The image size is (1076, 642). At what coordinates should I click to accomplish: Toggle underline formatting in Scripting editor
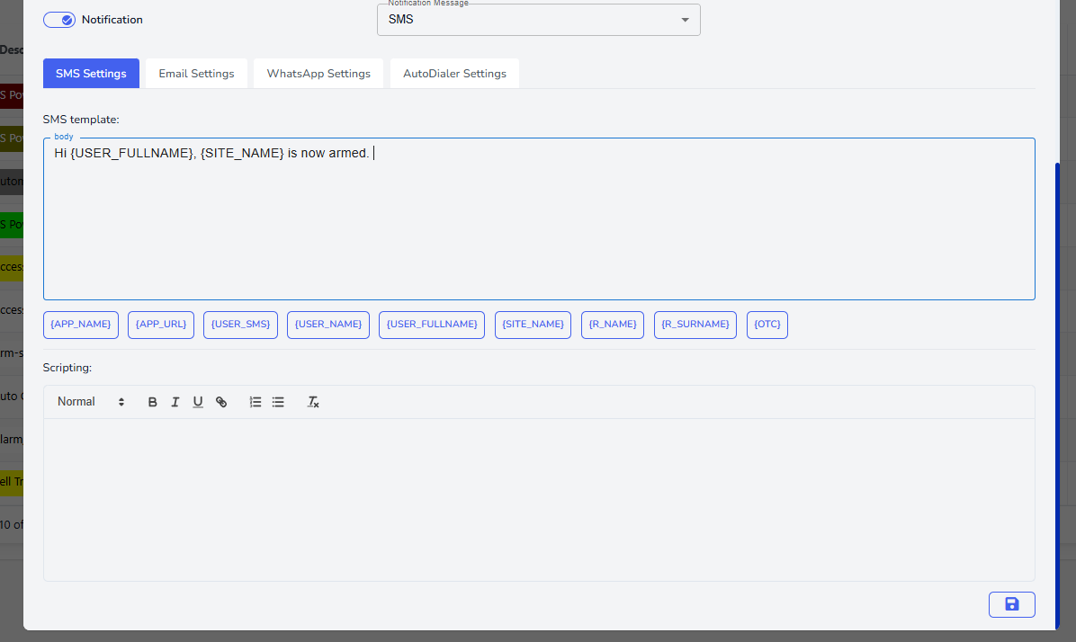point(198,403)
